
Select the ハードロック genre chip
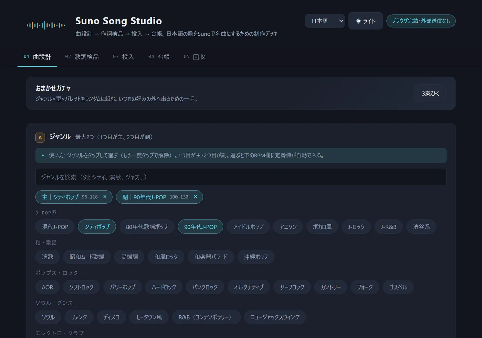point(164,287)
